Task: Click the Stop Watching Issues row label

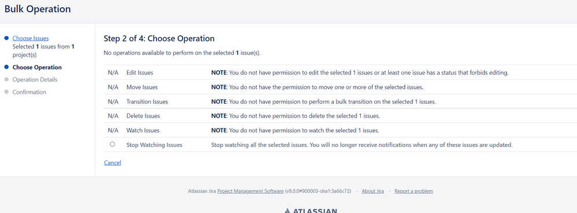Action: point(154,145)
